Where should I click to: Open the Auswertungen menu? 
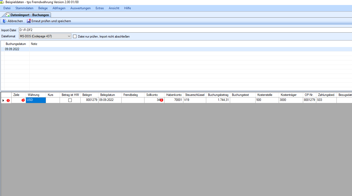(x=80, y=8)
